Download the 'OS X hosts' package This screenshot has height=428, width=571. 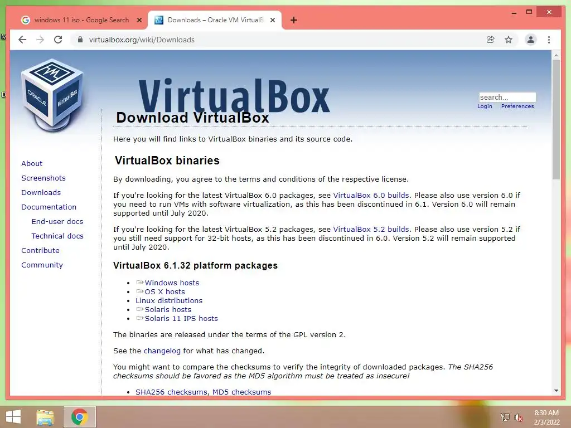(x=164, y=292)
